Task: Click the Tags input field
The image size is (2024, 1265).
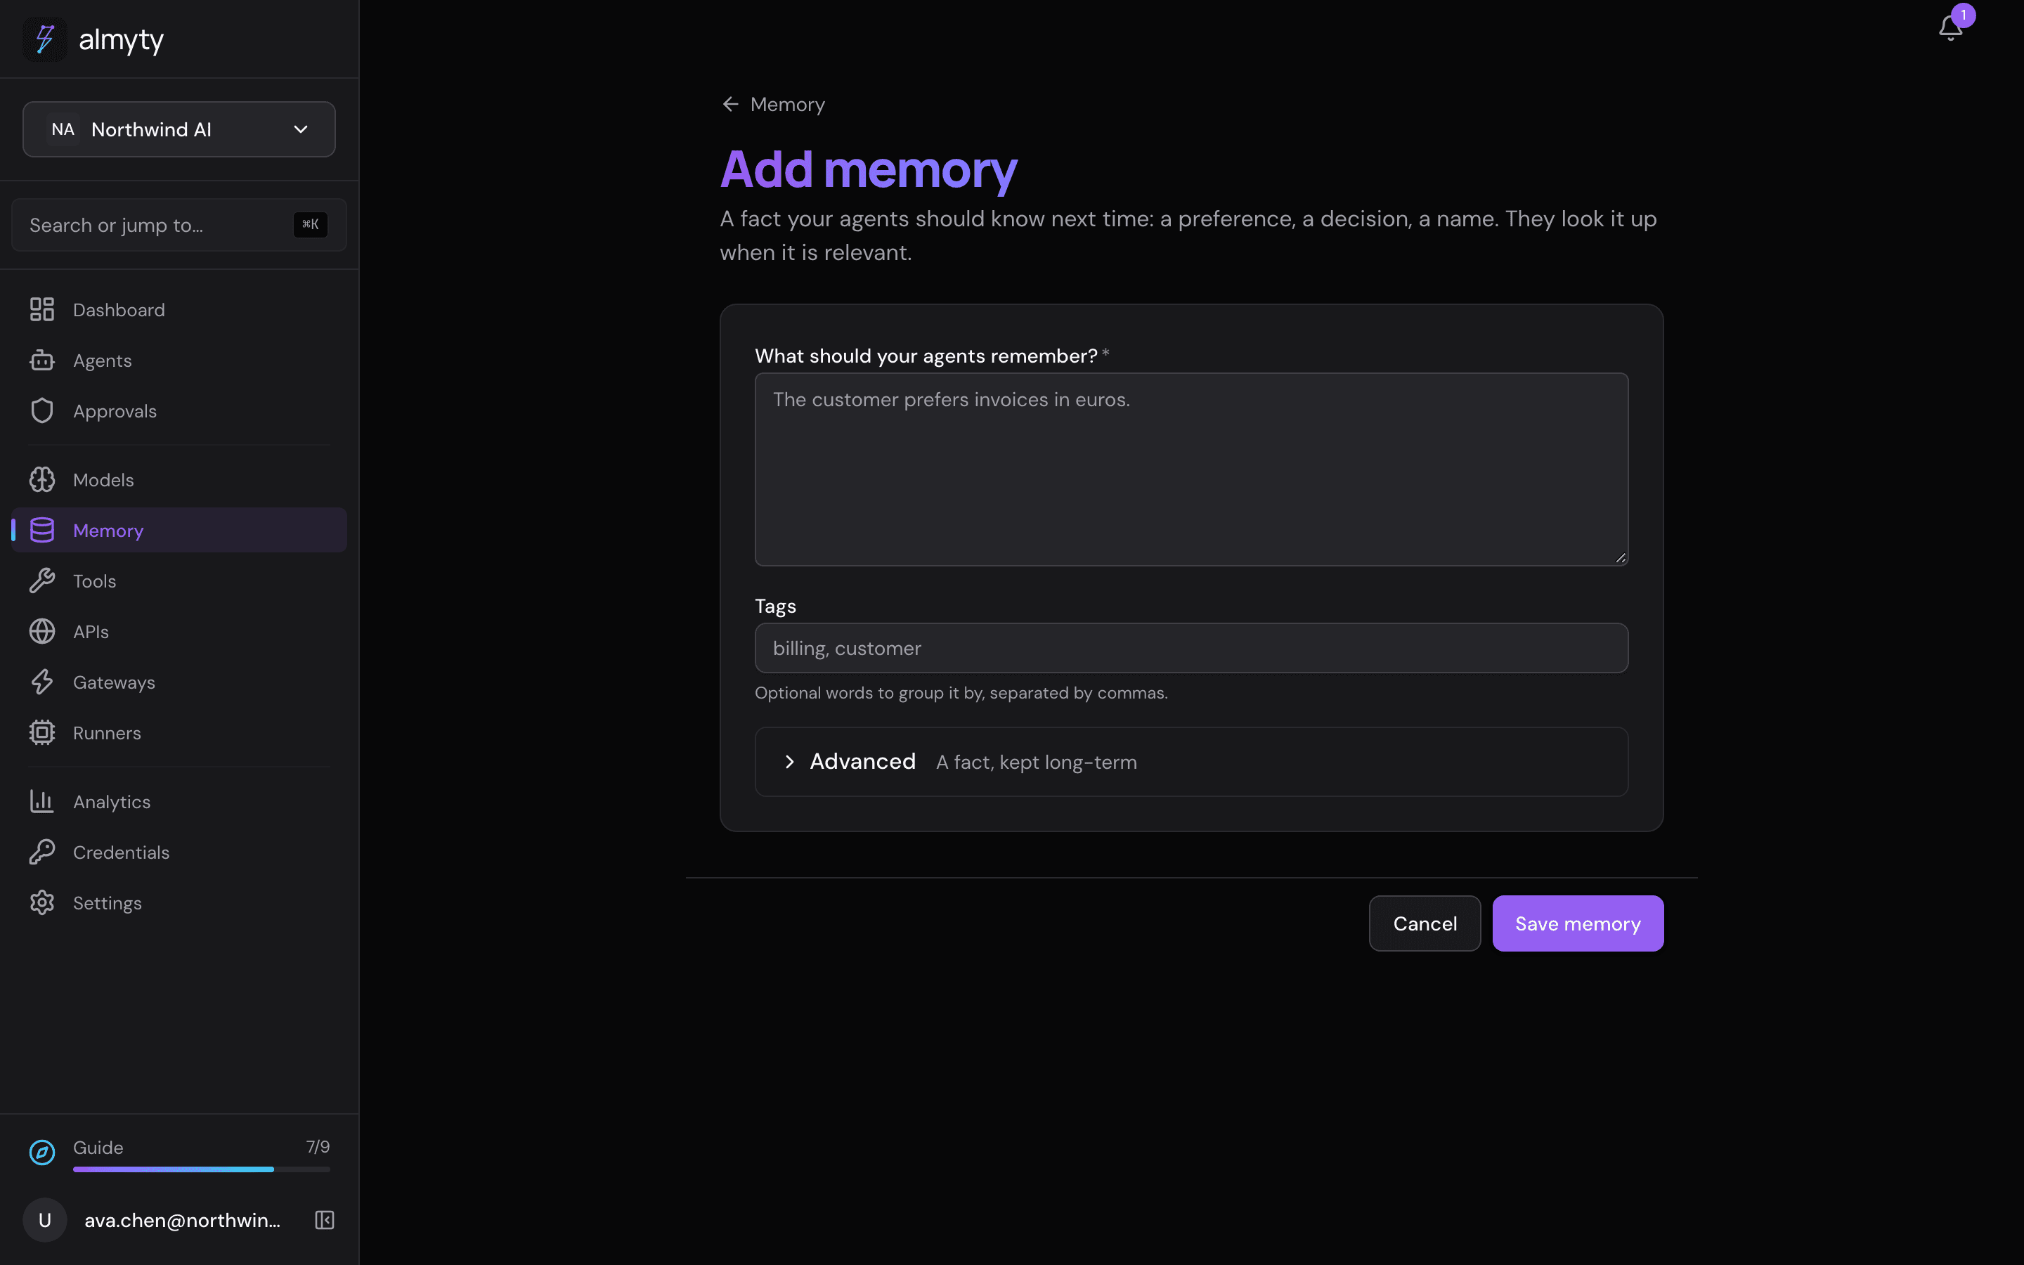Action: (x=1191, y=649)
